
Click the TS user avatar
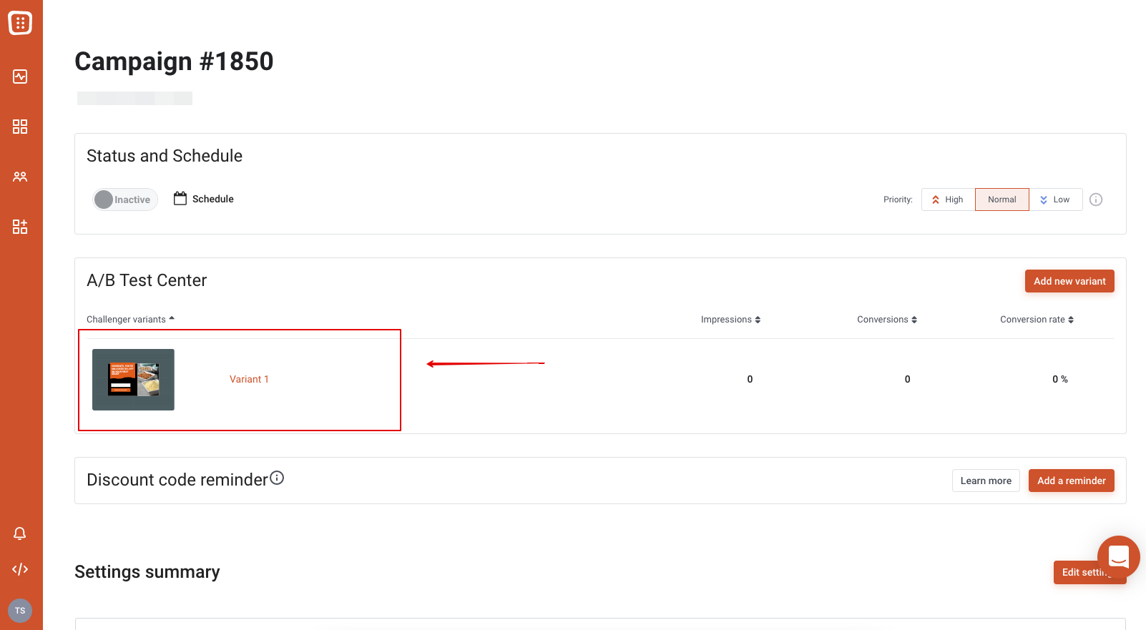tap(20, 611)
